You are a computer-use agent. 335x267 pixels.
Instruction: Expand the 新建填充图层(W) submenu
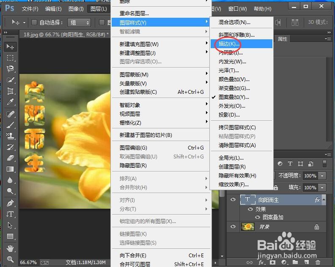point(161,44)
